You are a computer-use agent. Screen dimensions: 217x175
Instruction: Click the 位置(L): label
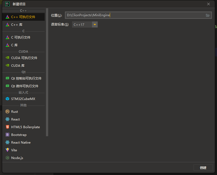tap(56, 15)
